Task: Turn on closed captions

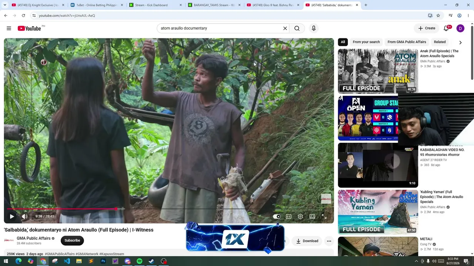Action: click(x=288, y=216)
